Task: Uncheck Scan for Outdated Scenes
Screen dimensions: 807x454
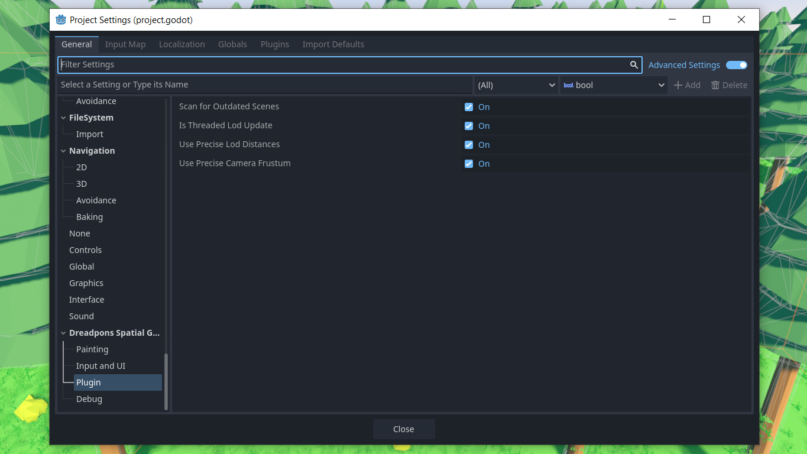Action: tap(469, 106)
